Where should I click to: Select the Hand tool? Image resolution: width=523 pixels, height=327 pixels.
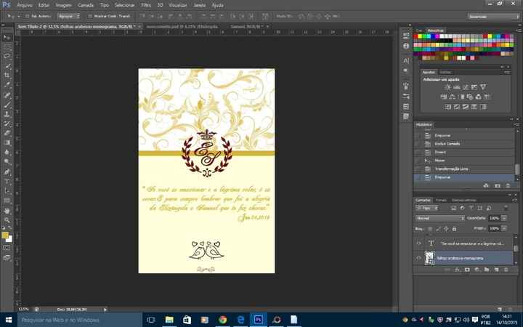tap(7, 211)
